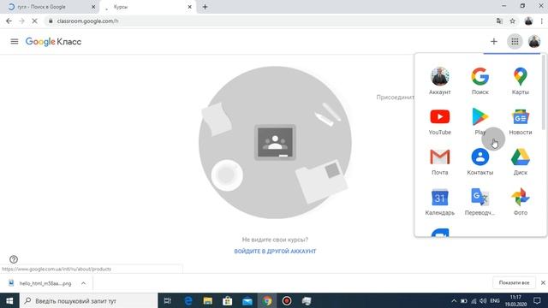
Task: Open Microsoft Store from taskbar
Action: [x=228, y=300]
